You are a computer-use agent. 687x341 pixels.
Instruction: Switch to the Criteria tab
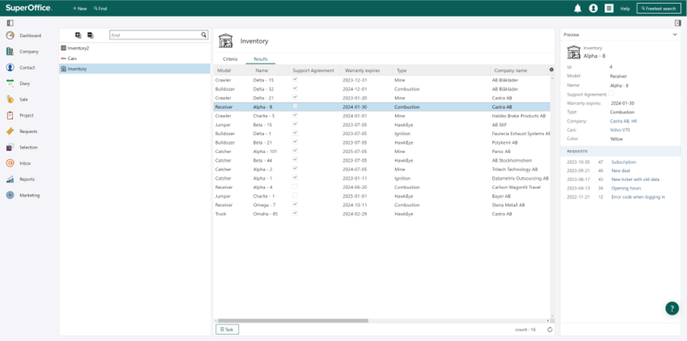(x=230, y=59)
